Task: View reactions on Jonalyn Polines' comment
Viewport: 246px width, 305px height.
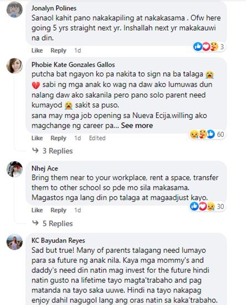Action: 209,47
